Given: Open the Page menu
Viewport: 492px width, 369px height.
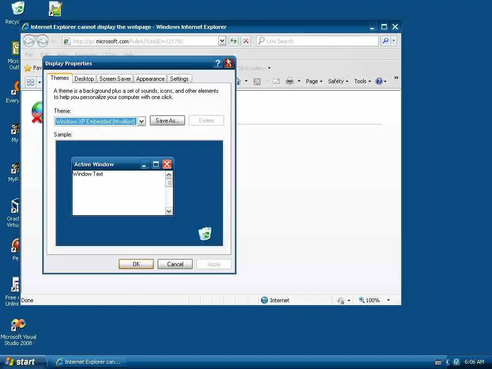Looking at the screenshot, I should pyautogui.click(x=314, y=81).
